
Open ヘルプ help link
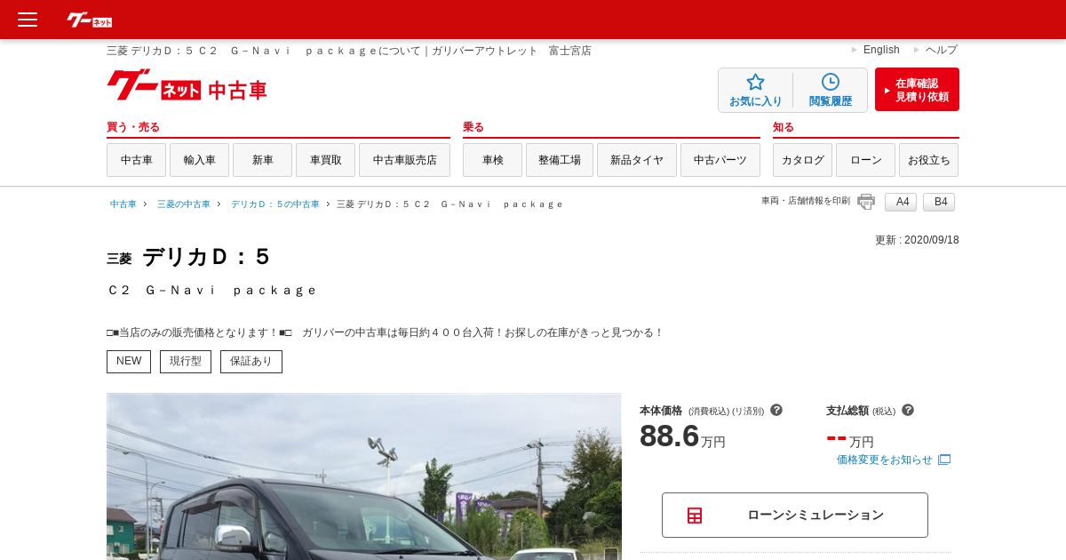942,50
